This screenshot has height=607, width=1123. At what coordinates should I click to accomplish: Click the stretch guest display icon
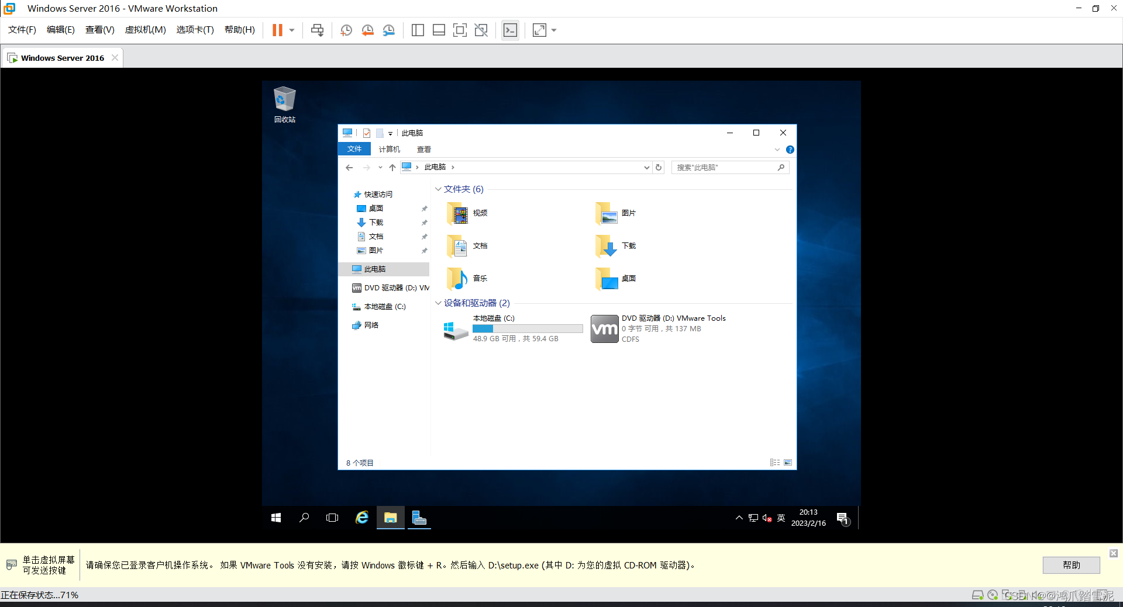[x=539, y=30]
